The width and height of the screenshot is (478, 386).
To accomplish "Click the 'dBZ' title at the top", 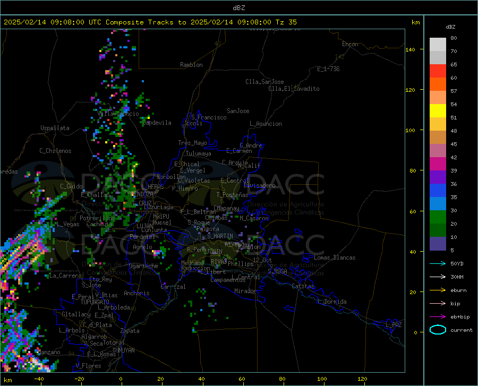I will [x=238, y=8].
